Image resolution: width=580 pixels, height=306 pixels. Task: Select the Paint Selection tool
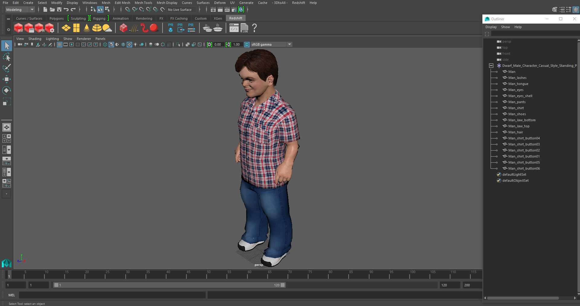pyautogui.click(x=7, y=68)
